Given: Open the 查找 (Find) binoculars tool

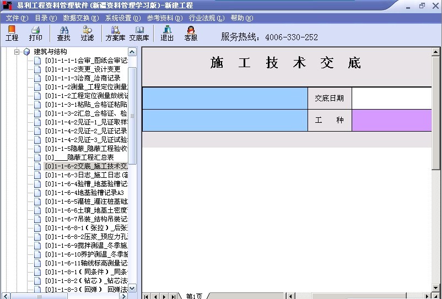Looking at the screenshot, I should click(x=63, y=34).
